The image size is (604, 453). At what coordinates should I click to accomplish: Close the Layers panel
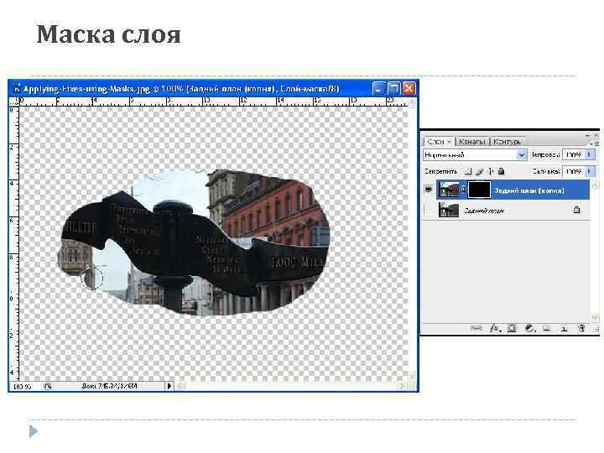click(596, 135)
